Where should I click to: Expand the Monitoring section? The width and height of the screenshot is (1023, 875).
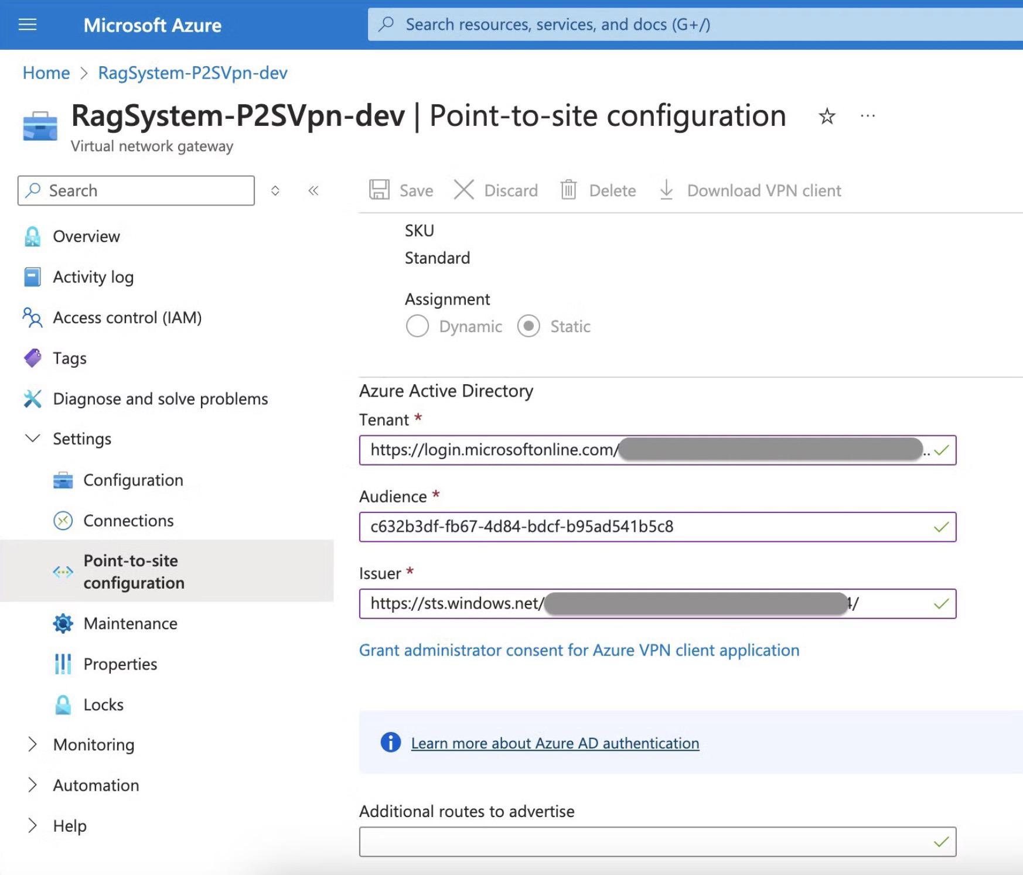coord(33,744)
